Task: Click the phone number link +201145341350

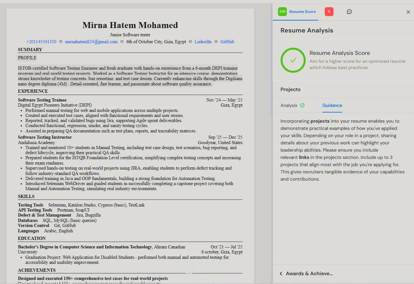Action: pyautogui.click(x=41, y=42)
